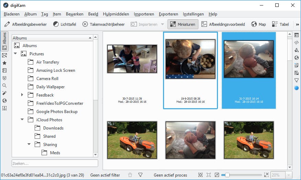301x180 pixels.
Task: Open the Versions icon in right sidebar
Action: (297, 73)
